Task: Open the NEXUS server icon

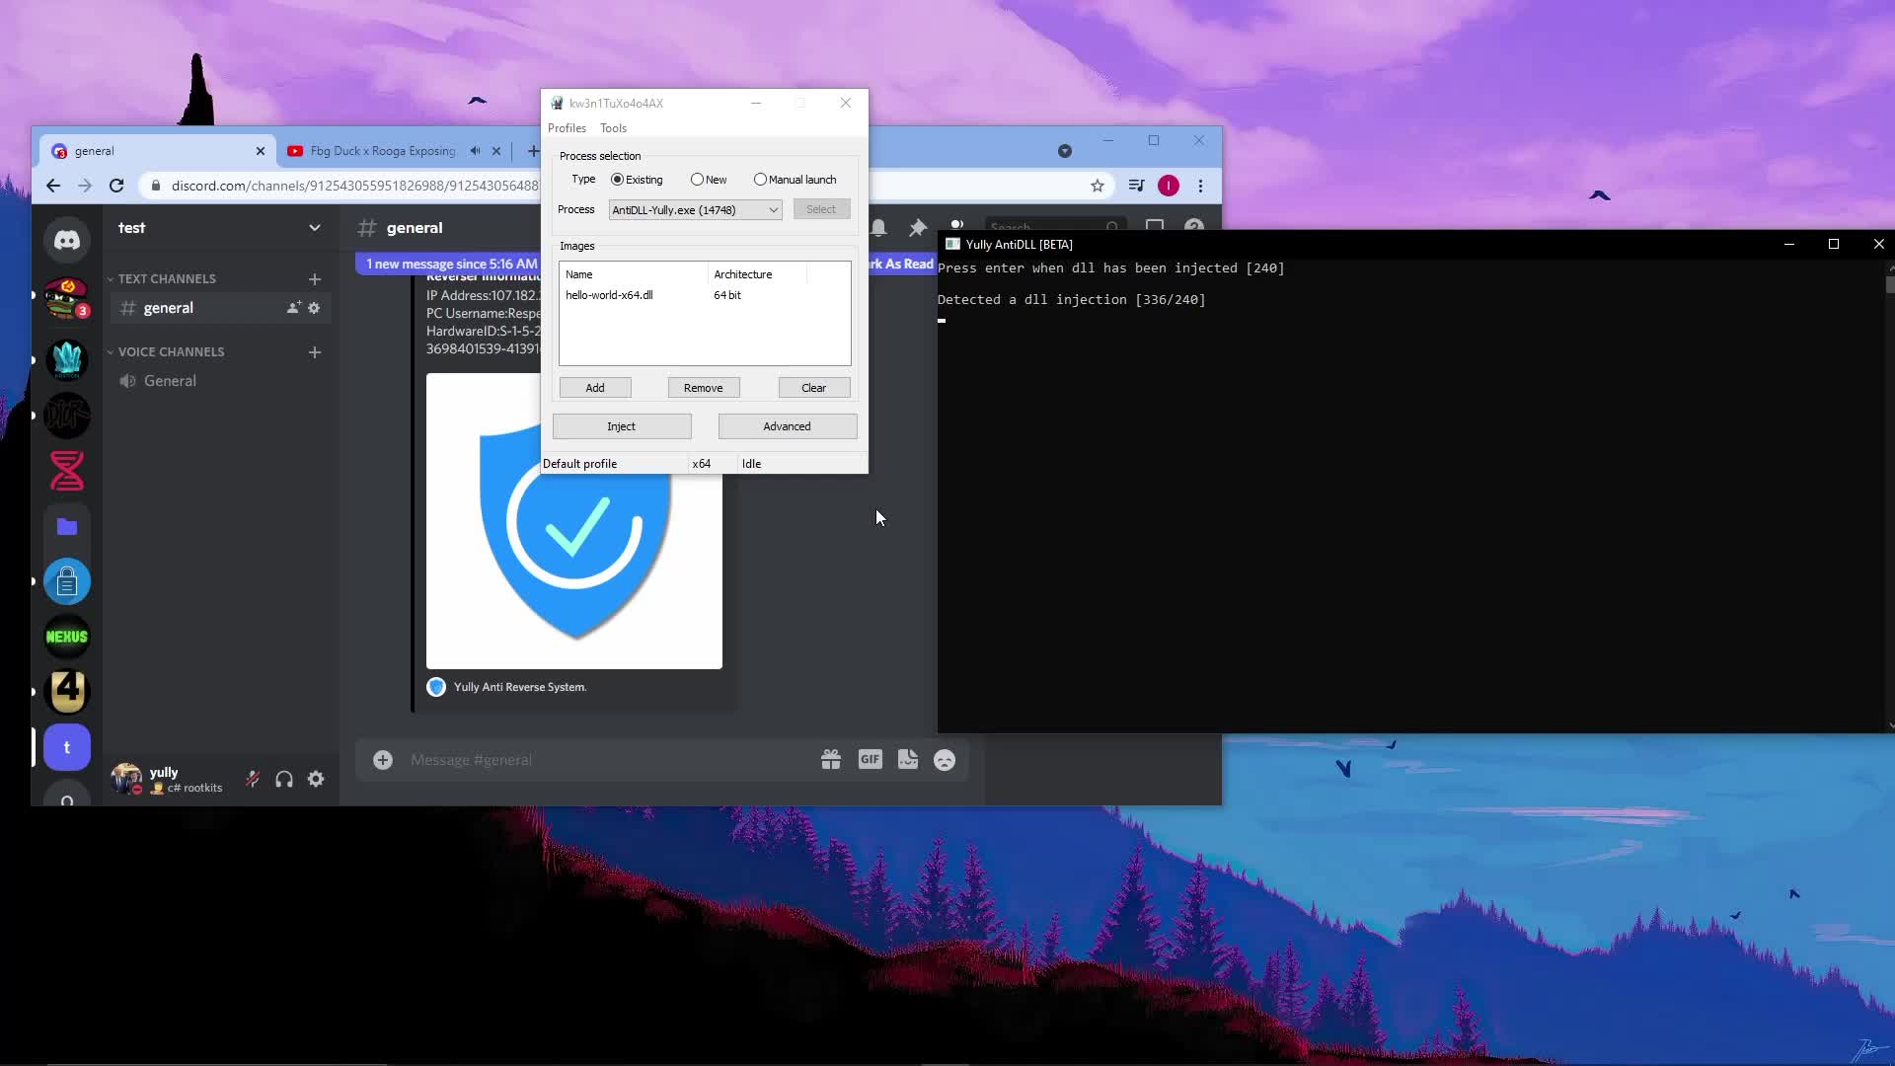Action: click(x=67, y=637)
